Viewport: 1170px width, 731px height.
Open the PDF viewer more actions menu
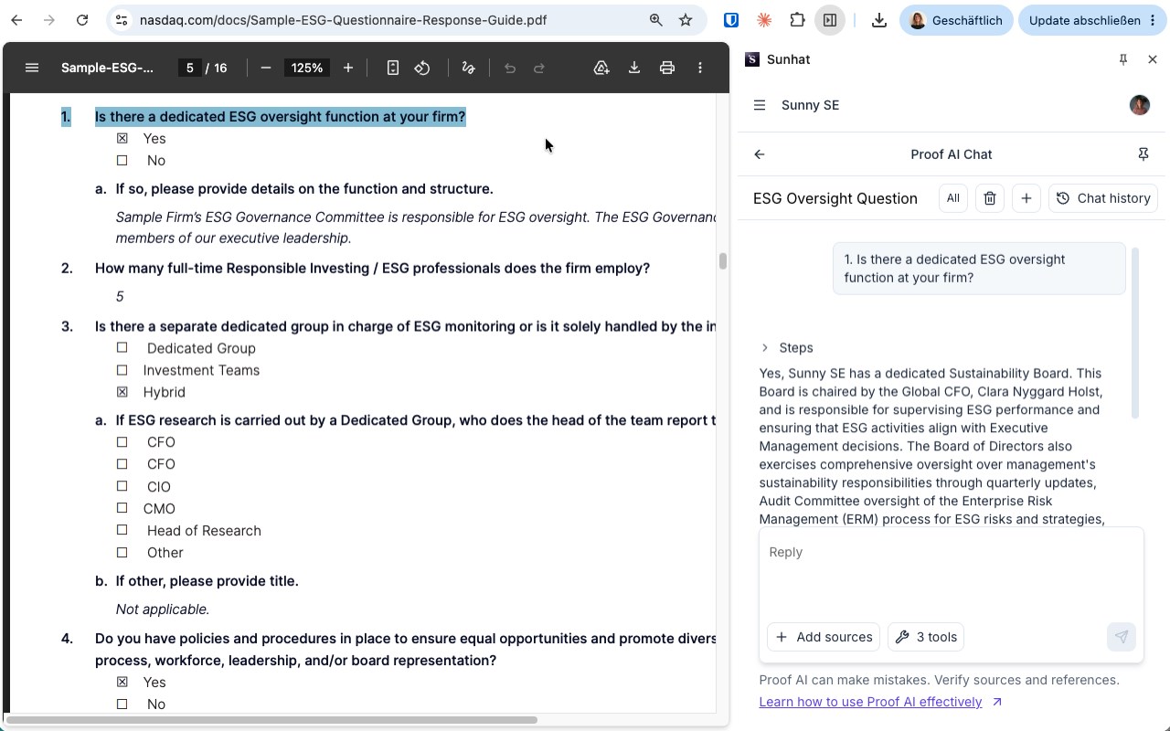click(700, 68)
